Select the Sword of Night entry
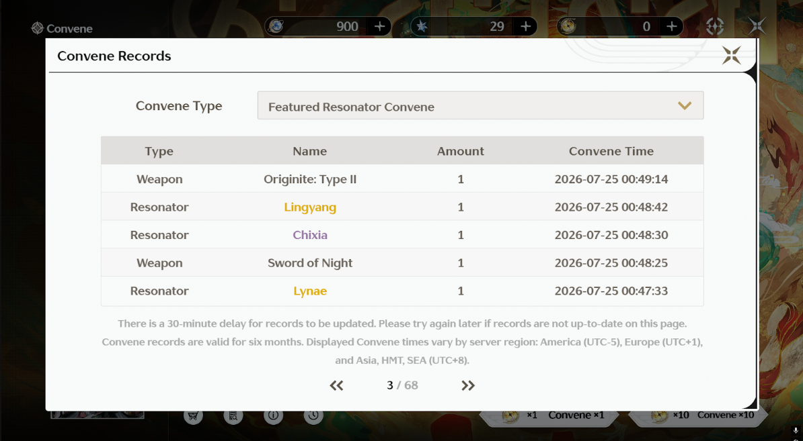This screenshot has width=803, height=441. coord(310,263)
